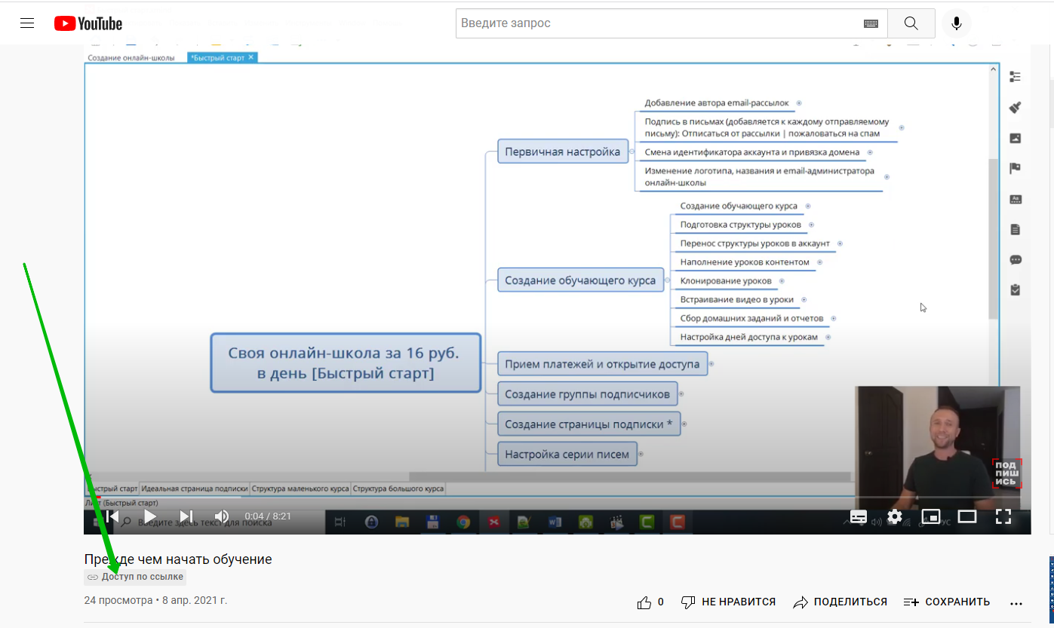Screen dimensions: 1054x628
Task: Mute the video using the speaker icon
Action: tap(222, 516)
